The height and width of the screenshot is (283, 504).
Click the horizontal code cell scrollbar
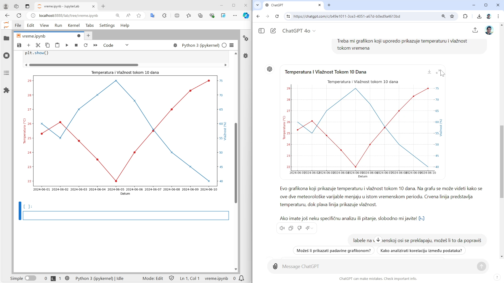coord(84,65)
